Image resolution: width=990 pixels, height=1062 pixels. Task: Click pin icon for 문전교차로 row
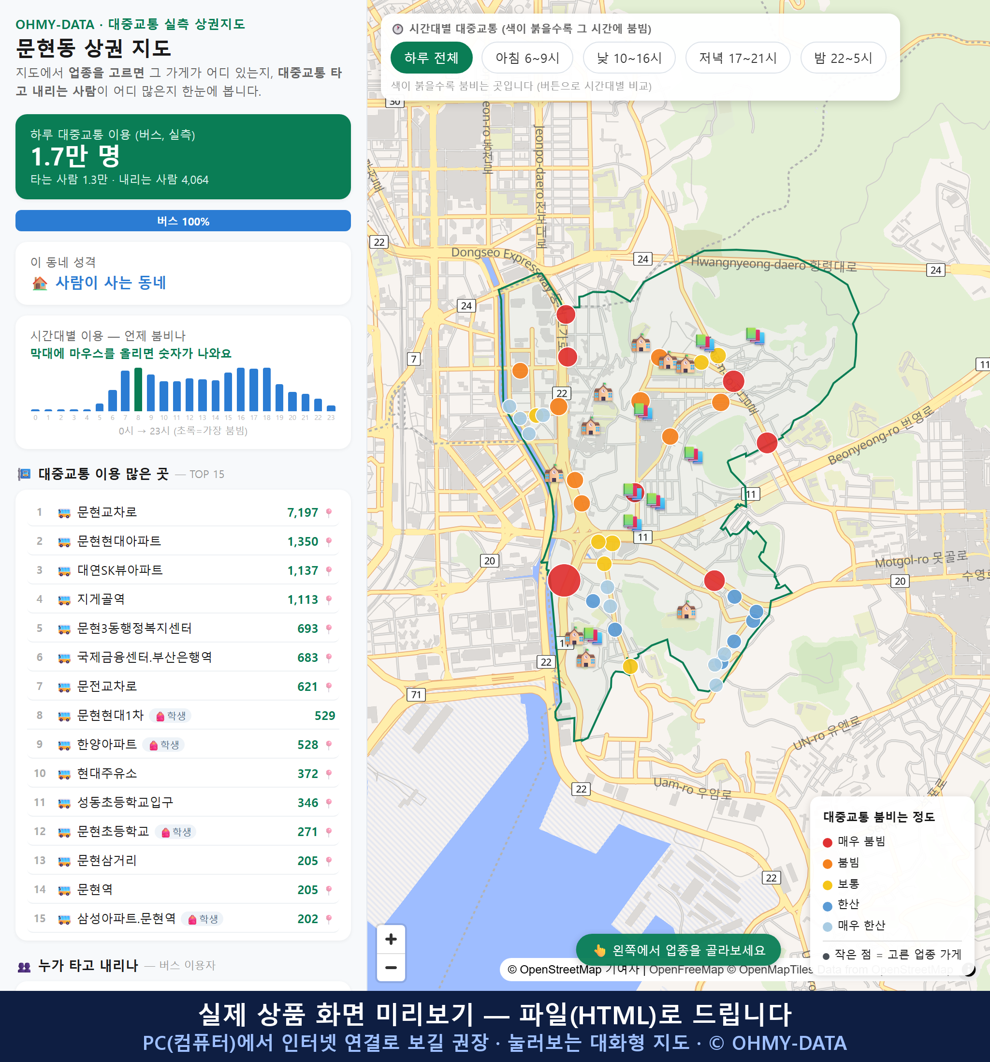click(x=329, y=687)
